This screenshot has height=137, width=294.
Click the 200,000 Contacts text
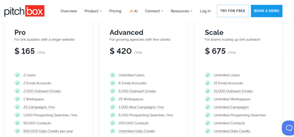134,123
